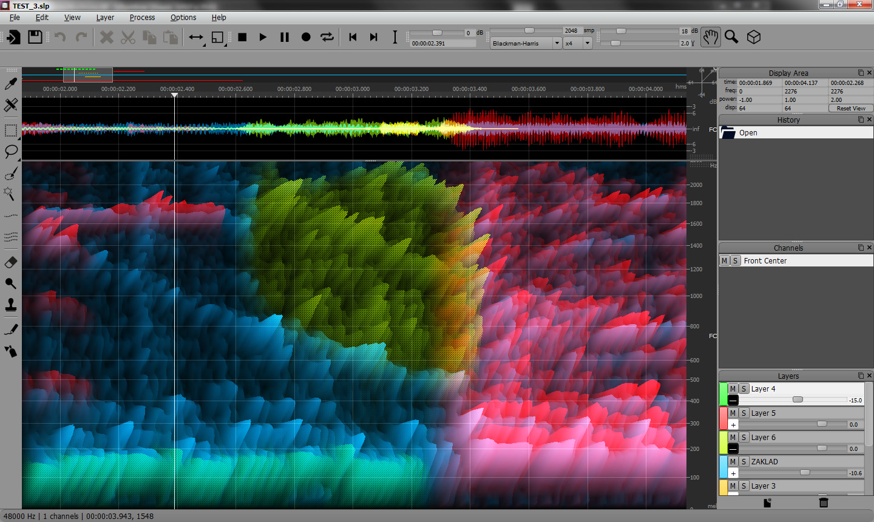This screenshot has height=522, width=874.
Task: Open the x4 refinement dropdown
Action: pyautogui.click(x=578, y=44)
